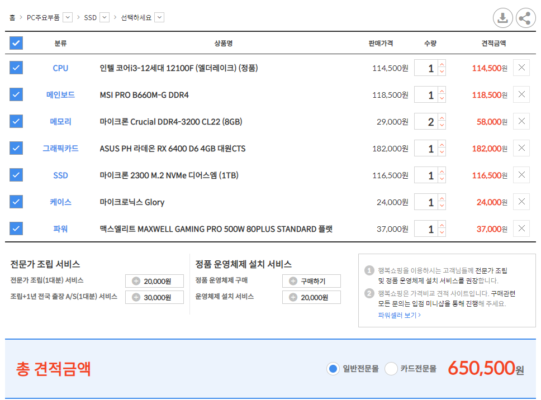Screen dimensions: 541x400
Task: Increase CPU quantity with the up arrow
Action: click(x=442, y=64)
